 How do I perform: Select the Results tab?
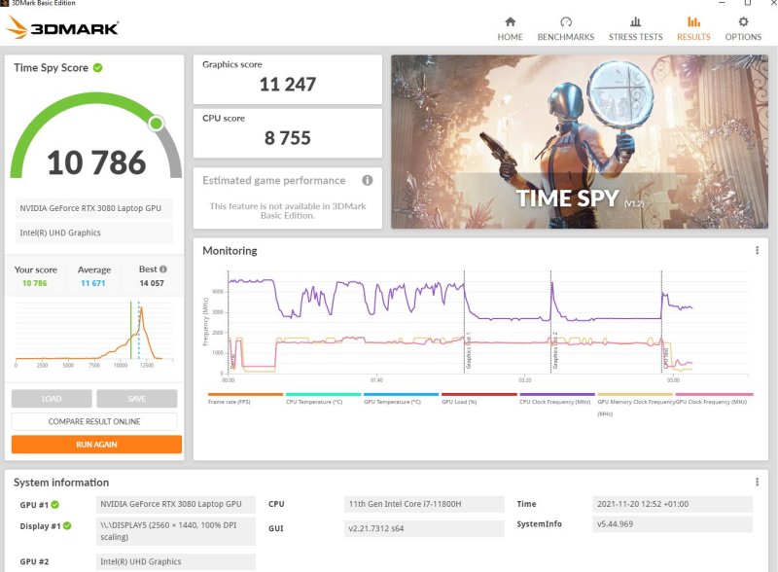[x=693, y=29]
